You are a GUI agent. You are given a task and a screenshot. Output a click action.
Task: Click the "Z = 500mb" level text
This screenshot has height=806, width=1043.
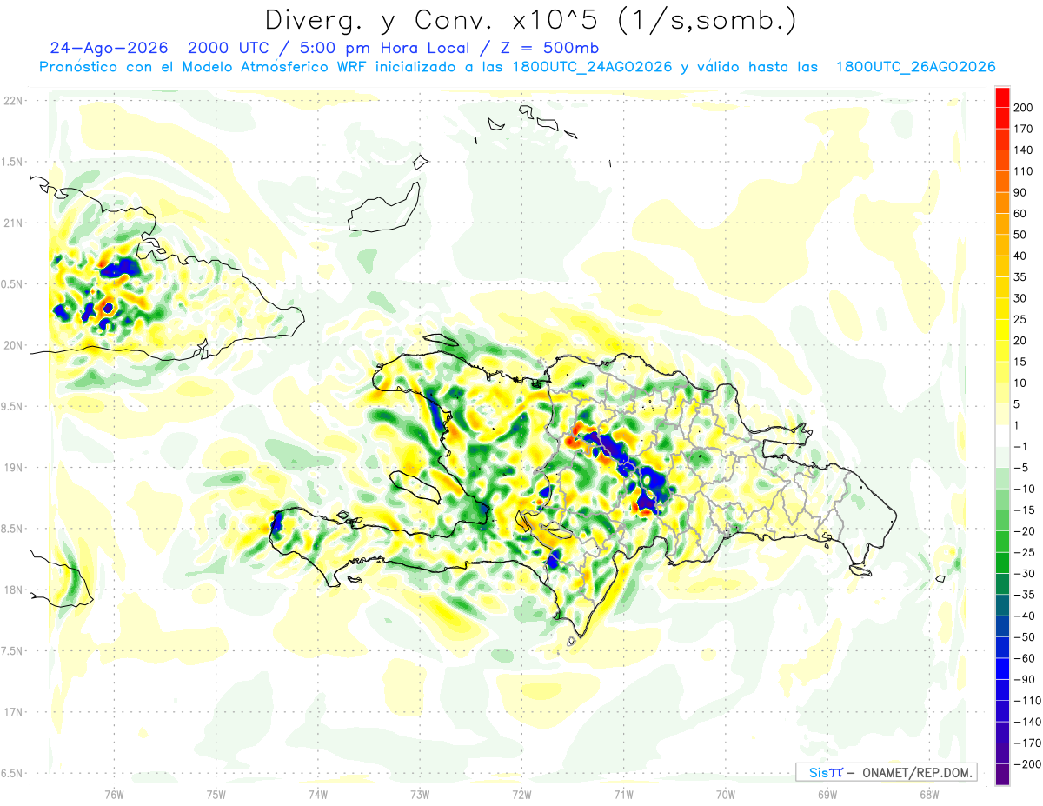click(549, 48)
